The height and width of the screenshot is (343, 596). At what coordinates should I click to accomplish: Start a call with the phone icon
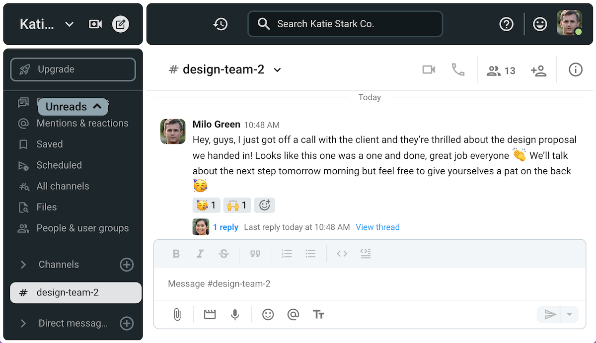coord(458,69)
